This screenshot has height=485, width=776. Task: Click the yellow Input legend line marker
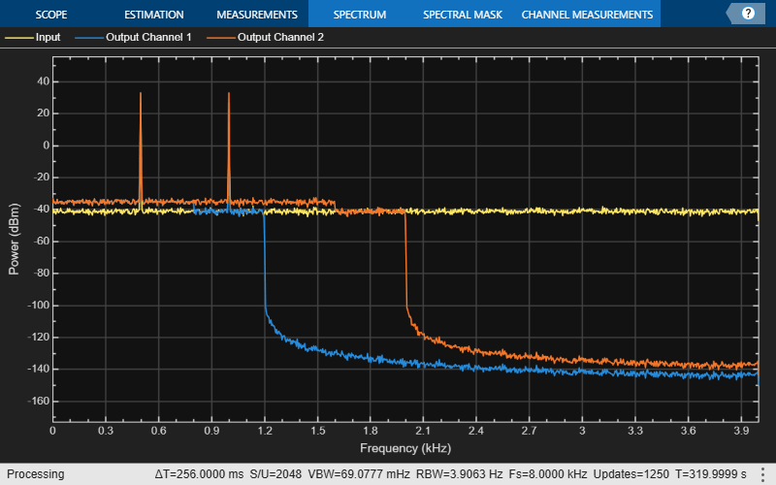coord(18,38)
